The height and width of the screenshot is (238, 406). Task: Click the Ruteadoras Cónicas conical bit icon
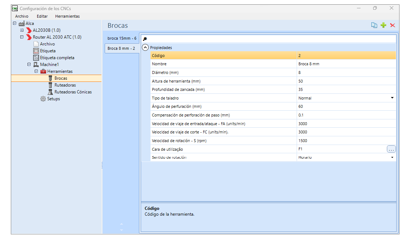[x=51, y=92]
